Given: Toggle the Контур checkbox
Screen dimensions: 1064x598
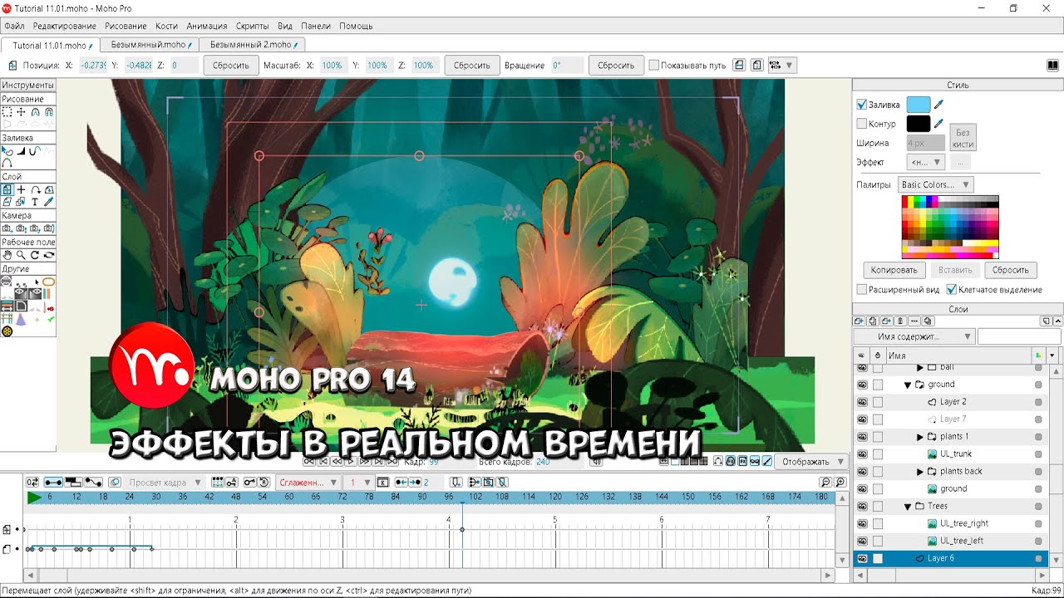Looking at the screenshot, I should click(862, 124).
